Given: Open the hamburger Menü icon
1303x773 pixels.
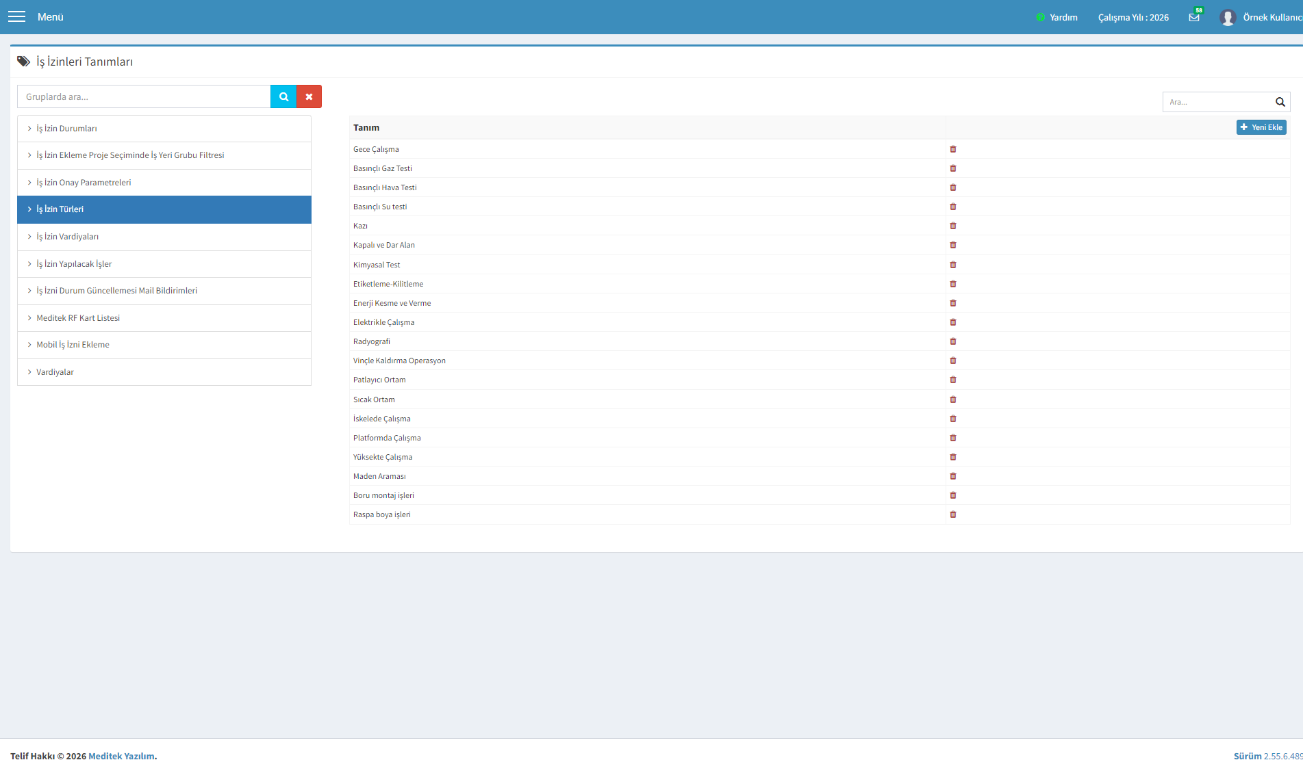Looking at the screenshot, I should point(16,16).
